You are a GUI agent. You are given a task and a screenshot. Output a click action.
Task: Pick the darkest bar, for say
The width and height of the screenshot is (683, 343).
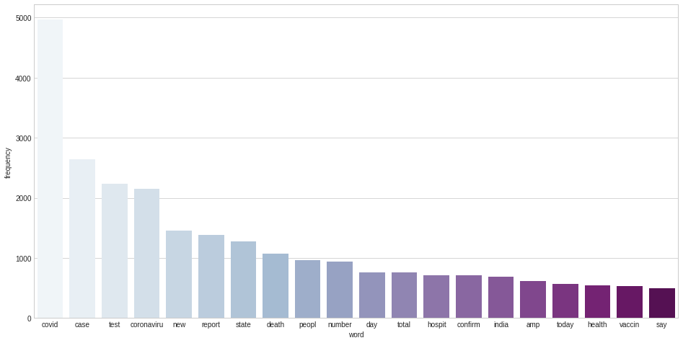tap(661, 303)
